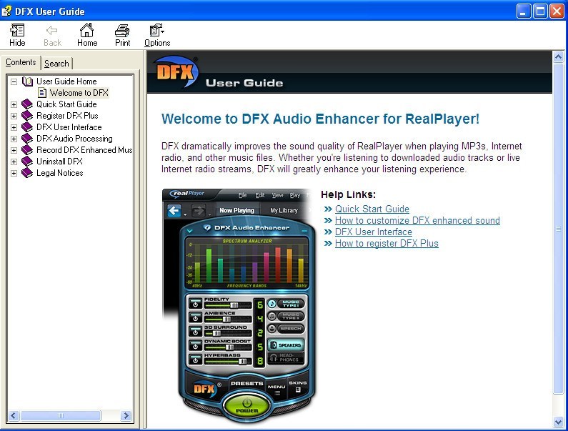Open How to register DFX Plus link
The width and height of the screenshot is (568, 431).
pos(387,244)
